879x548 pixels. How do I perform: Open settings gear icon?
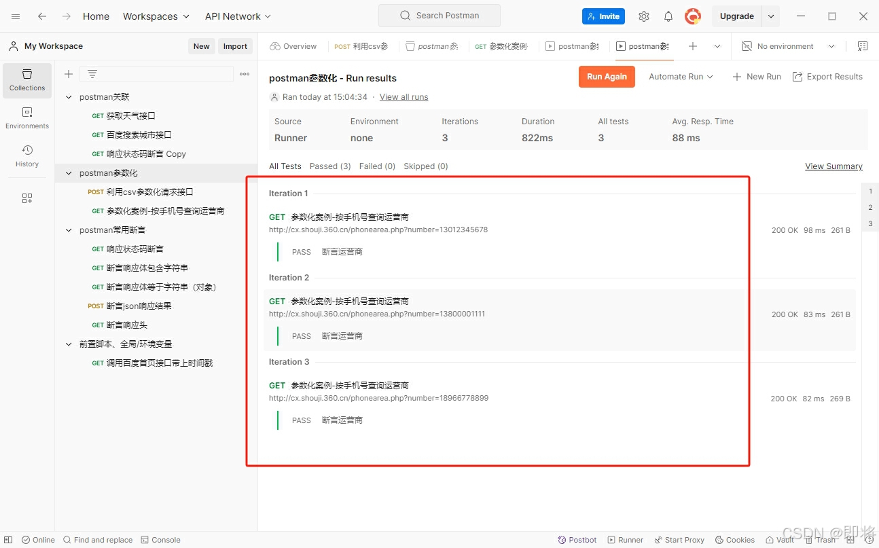click(644, 16)
